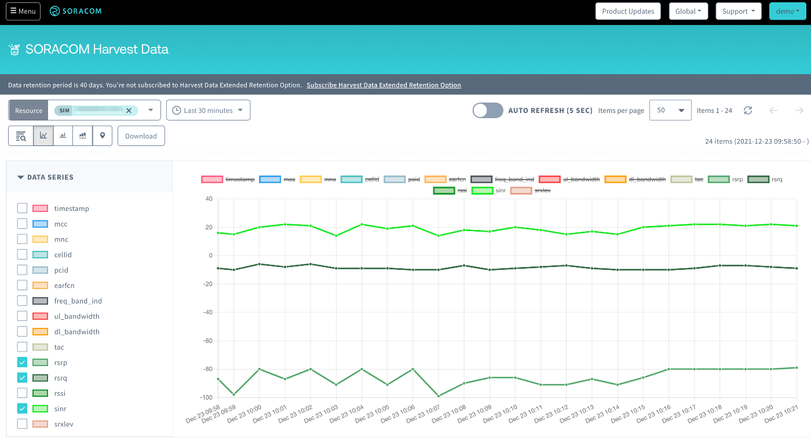Switch to map view pin icon
Viewport: 811px width, 442px height.
point(103,136)
